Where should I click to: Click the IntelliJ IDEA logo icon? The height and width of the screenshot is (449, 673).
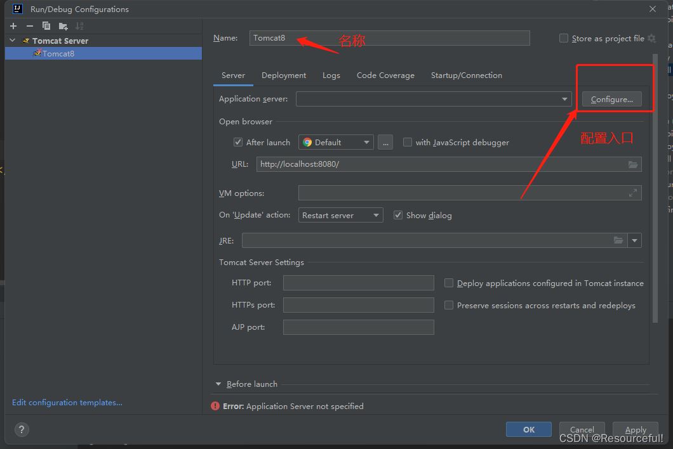click(17, 9)
